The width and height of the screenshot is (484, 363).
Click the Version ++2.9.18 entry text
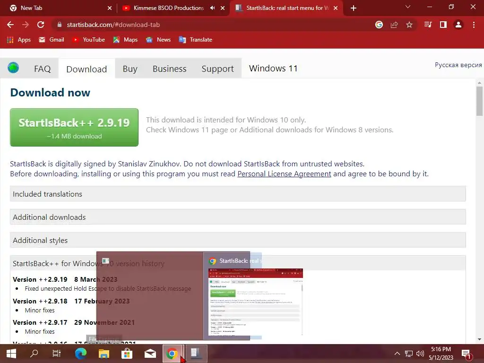coord(71,301)
